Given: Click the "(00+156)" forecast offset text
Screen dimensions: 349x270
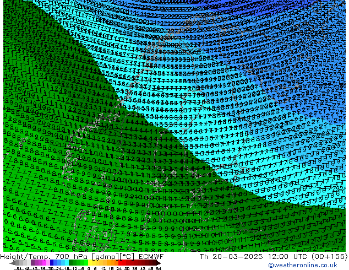Looking at the screenshot, I should 330,257.
